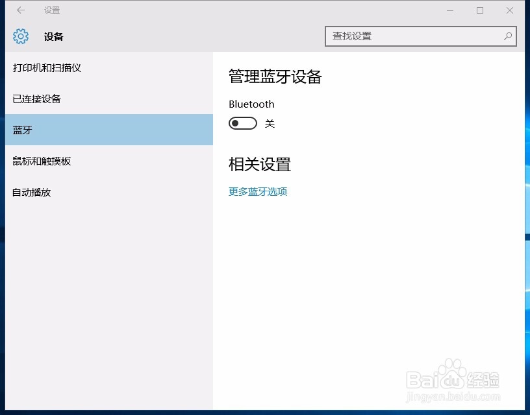The width and height of the screenshot is (530, 415).
Task: Go back with the arrow icon
Action: pyautogui.click(x=21, y=10)
